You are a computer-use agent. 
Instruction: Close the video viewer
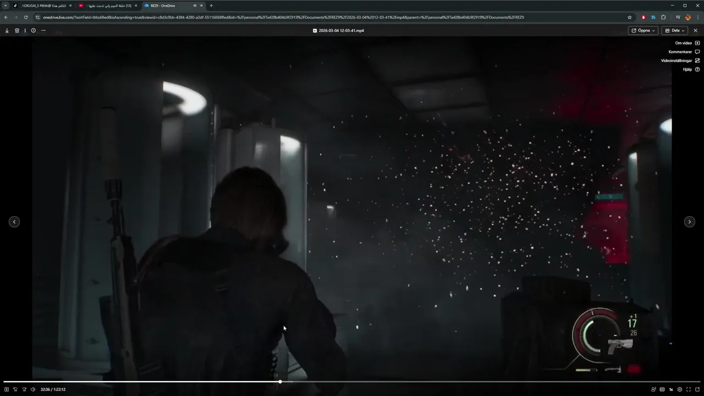tap(696, 30)
